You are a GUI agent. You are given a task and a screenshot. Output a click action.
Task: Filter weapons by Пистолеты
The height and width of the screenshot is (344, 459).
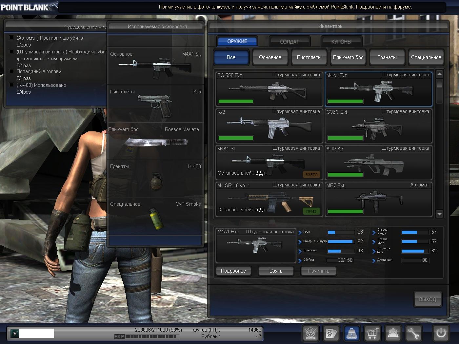coord(309,57)
